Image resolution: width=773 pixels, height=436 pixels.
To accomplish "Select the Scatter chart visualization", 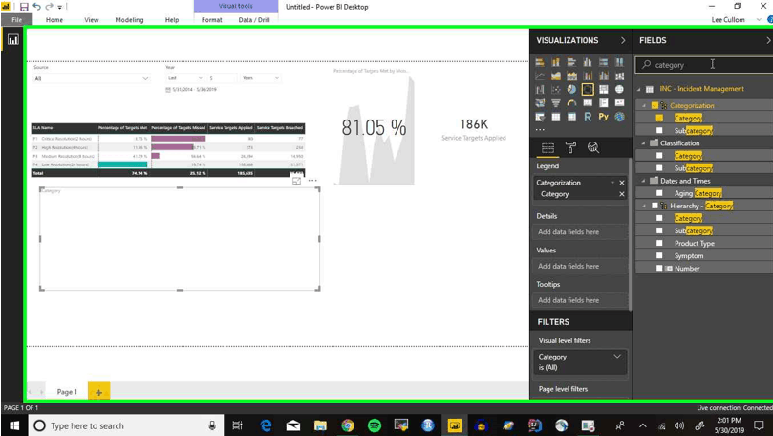I will point(555,89).
